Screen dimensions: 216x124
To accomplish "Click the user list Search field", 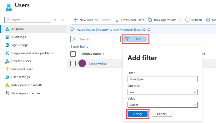I will 95,39.
